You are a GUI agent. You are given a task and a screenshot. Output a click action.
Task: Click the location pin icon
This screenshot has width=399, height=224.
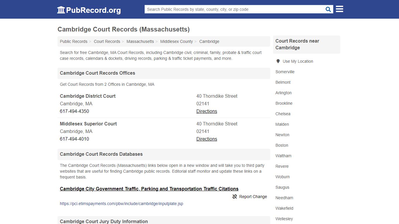[x=278, y=61]
